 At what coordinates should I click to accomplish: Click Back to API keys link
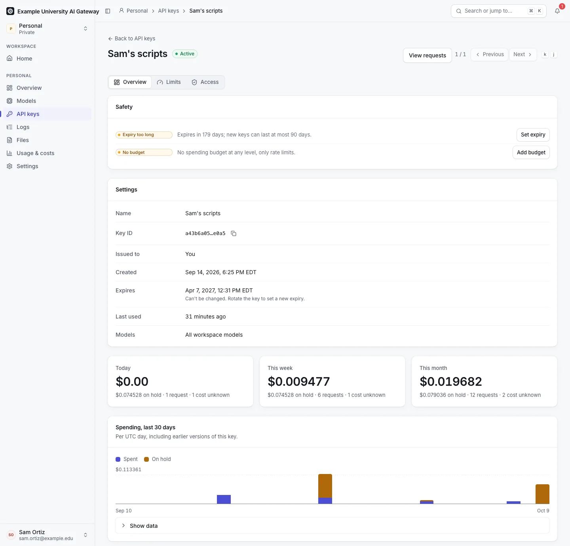pos(131,38)
